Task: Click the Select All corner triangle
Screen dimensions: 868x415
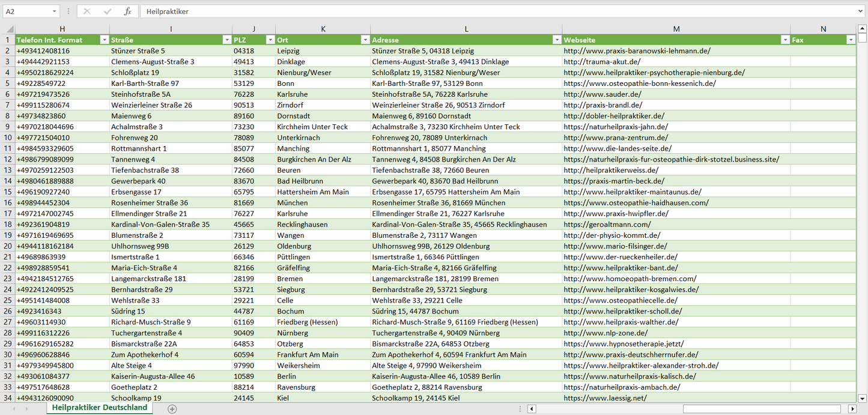Action: tap(10, 29)
